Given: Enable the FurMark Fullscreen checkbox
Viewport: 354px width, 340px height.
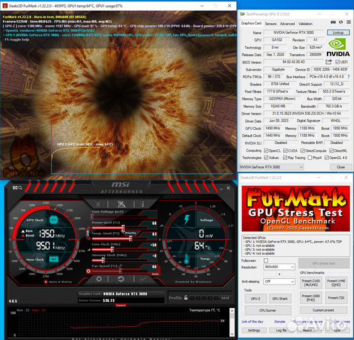Looking at the screenshot, I should [266, 261].
